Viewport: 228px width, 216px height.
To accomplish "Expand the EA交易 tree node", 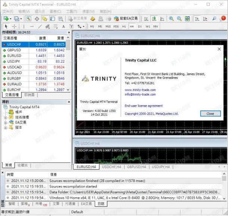I will (x=5, y=123).
